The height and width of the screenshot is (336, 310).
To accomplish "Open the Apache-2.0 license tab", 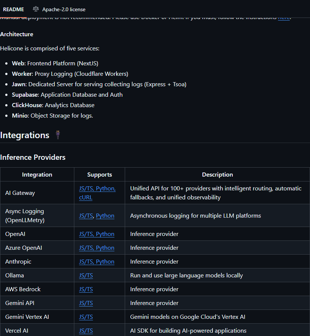I will (59, 9).
